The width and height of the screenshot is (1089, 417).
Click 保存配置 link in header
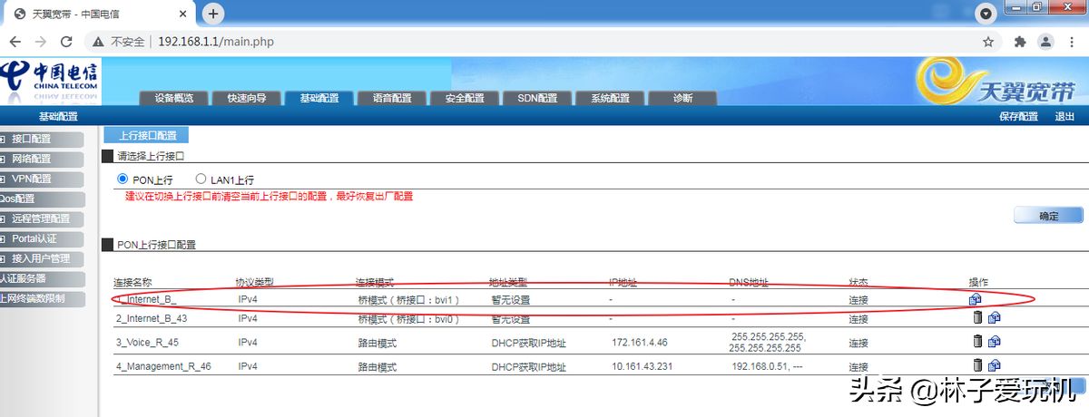[x=1018, y=116]
